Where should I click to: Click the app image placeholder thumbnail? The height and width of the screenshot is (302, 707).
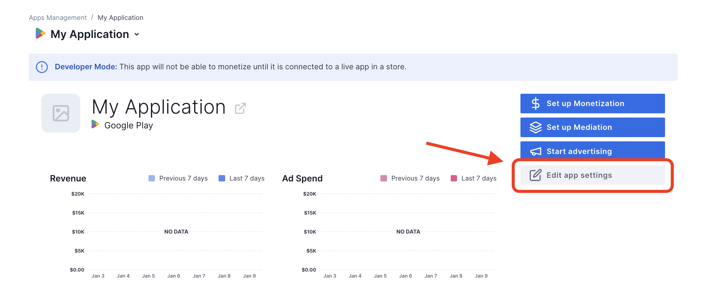coord(60,113)
